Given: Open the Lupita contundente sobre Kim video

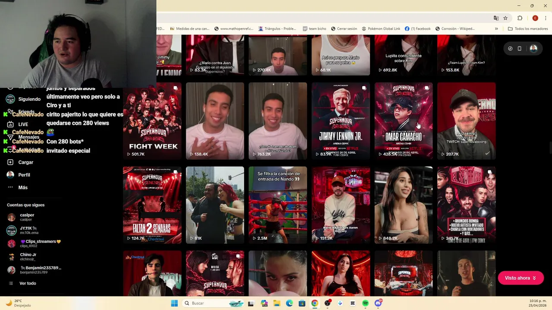Looking at the screenshot, I should [404, 55].
